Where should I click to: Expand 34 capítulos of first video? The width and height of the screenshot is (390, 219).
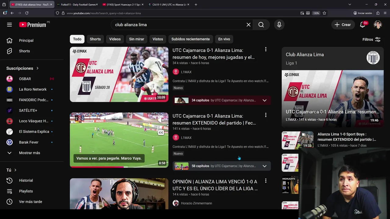(x=264, y=100)
